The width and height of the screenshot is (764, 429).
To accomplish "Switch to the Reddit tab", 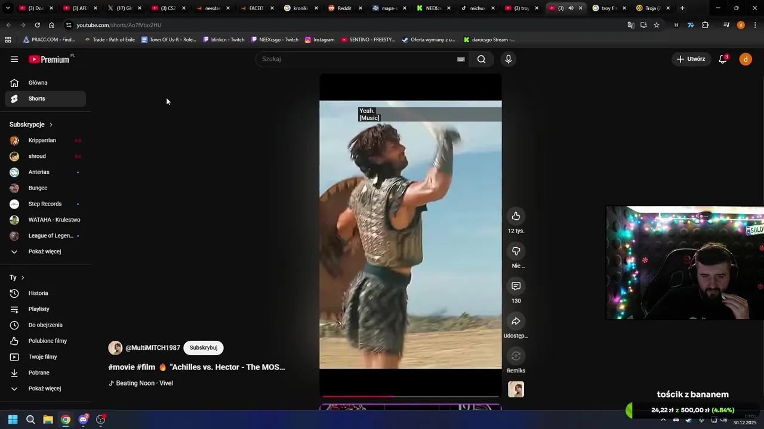I will tap(344, 8).
